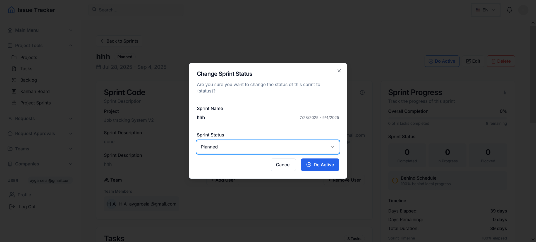Viewport: 536px width, 242px height.
Task: Click the Sprint Progress bar chart icon
Action: click(504, 92)
